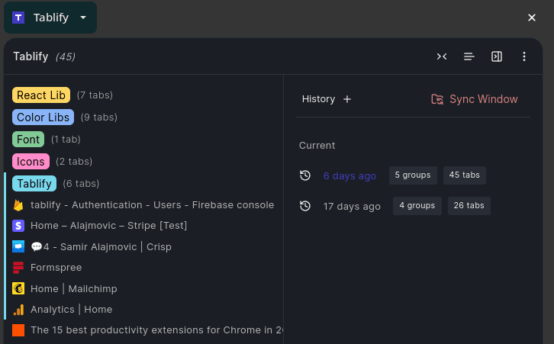The image size is (554, 344).
Task: Open the three-dot more options menu
Action: 524,56
